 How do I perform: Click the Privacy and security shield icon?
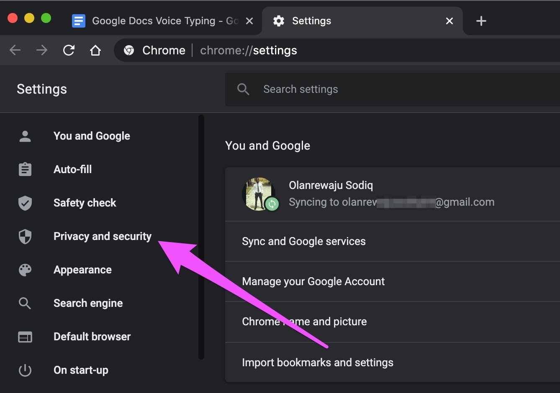point(25,236)
